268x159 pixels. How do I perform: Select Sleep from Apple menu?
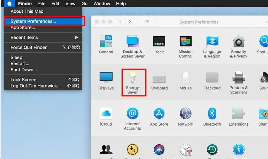coord(43,58)
